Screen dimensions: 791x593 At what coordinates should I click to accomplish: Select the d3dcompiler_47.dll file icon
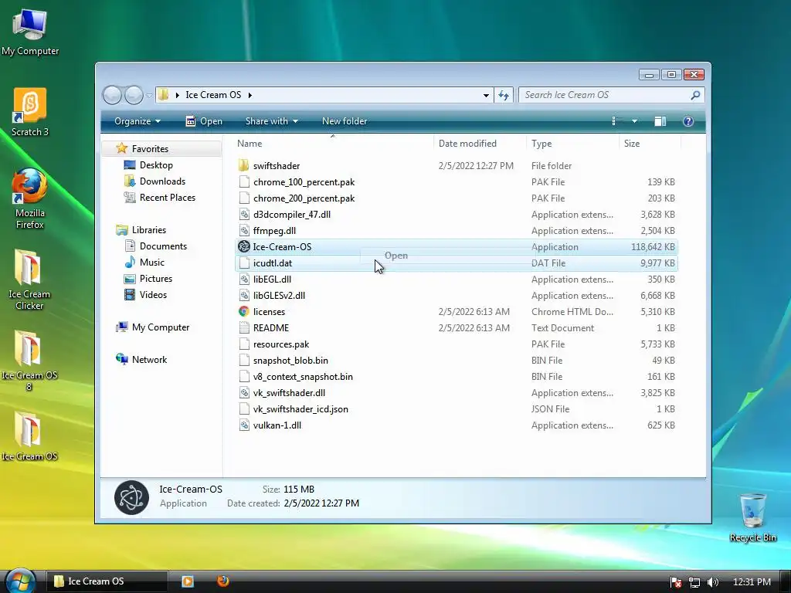coord(243,215)
